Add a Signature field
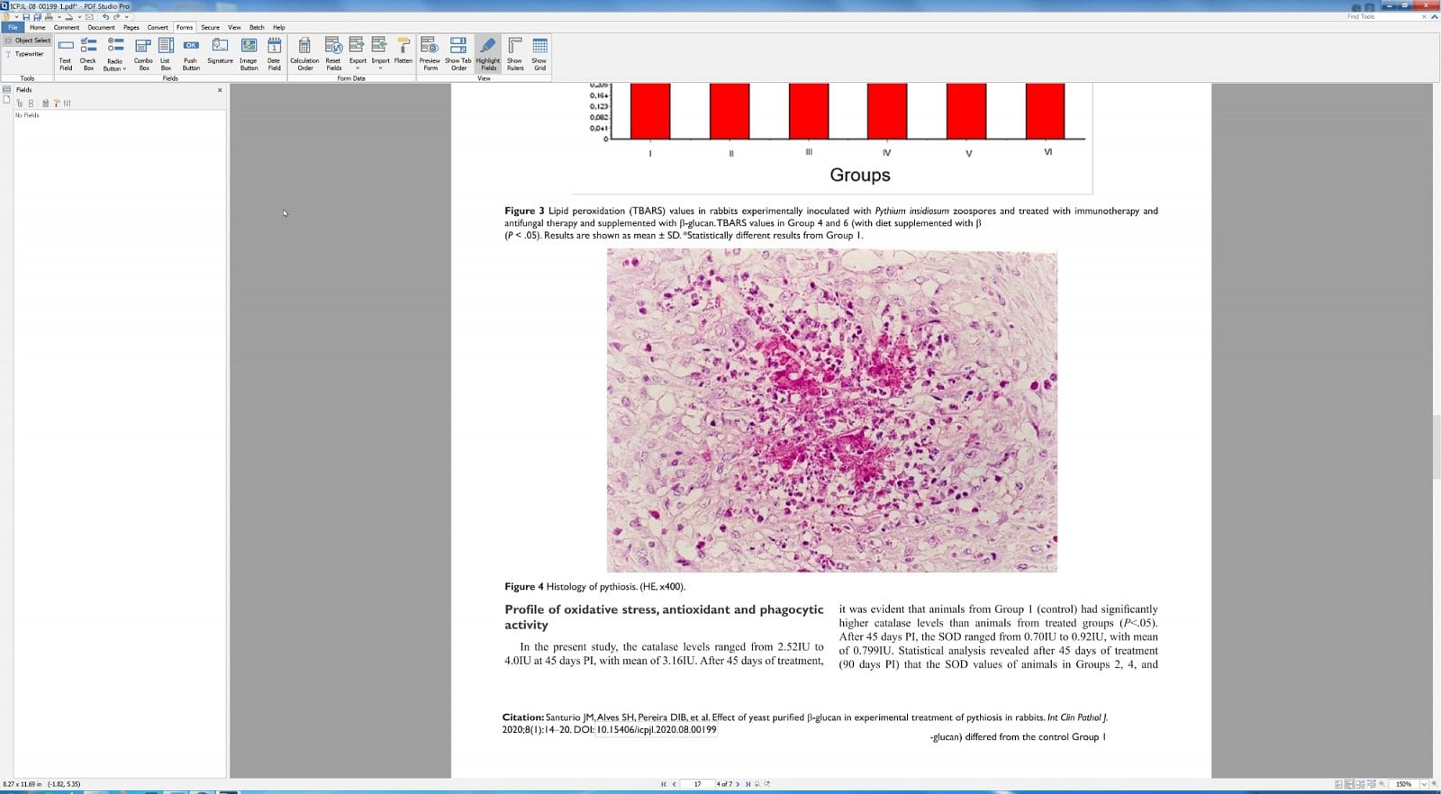The image size is (1441, 794). point(220,52)
